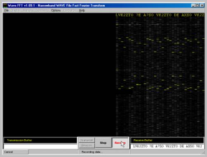Click the red Receive button
Viewport: 207px width, 157px height.
tap(120, 143)
